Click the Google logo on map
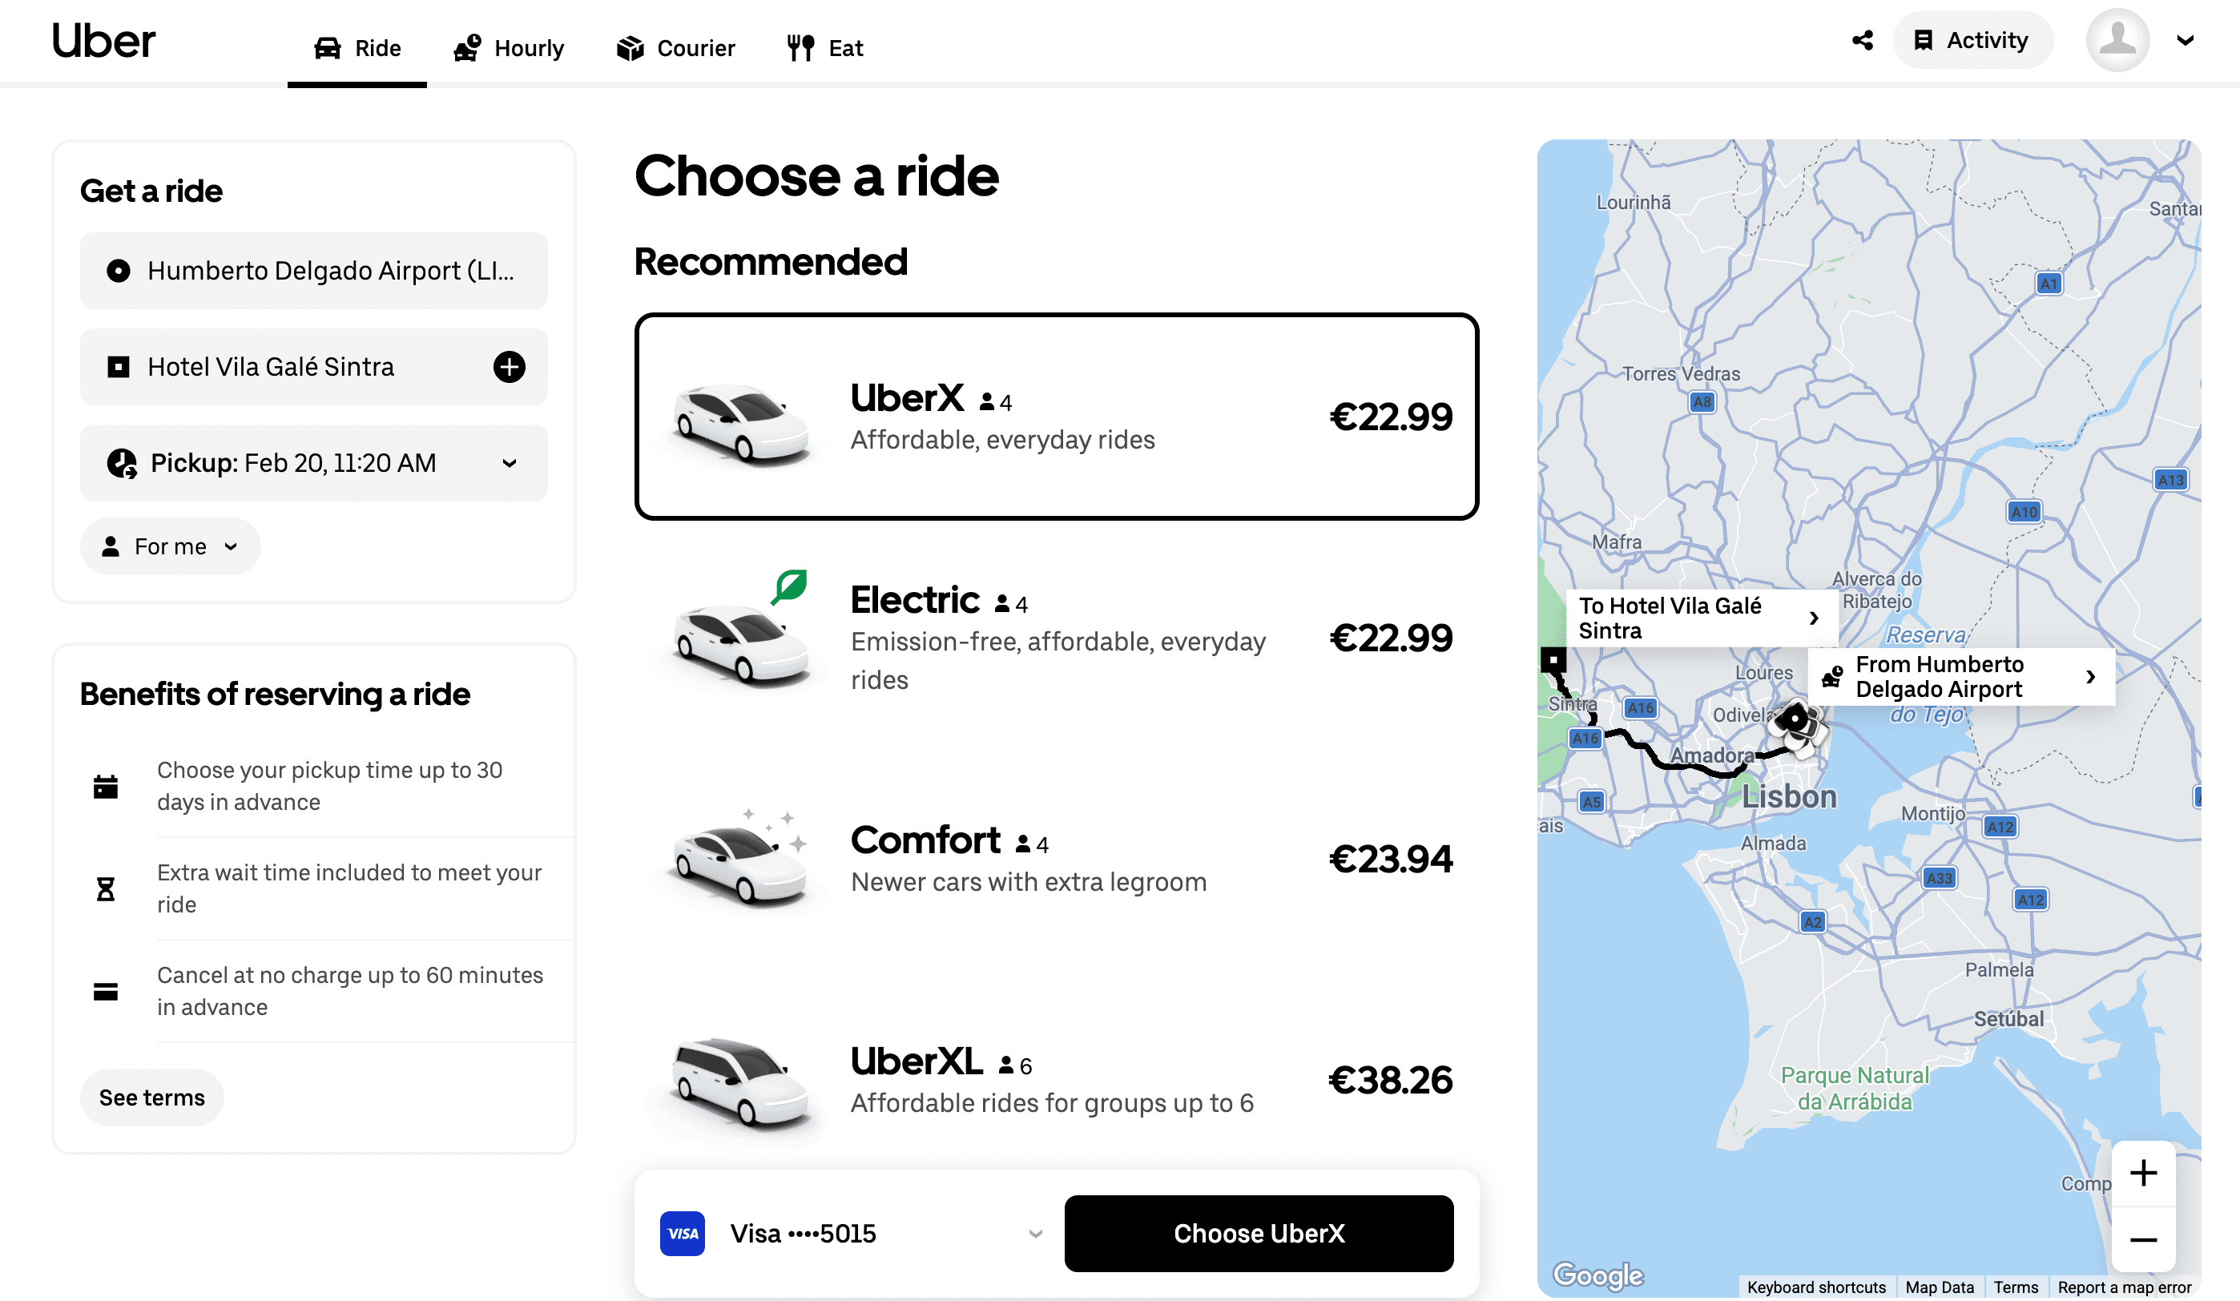Viewport: 2240px width, 1301px height. [x=1597, y=1275]
